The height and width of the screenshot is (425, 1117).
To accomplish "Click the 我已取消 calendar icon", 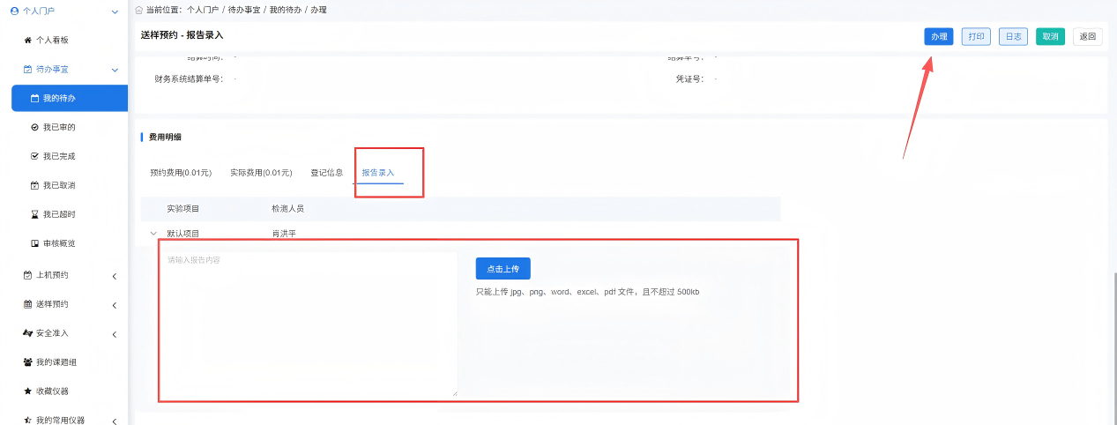I will point(34,185).
